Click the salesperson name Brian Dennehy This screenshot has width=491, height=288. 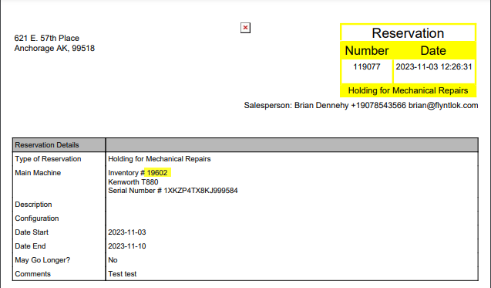click(x=321, y=106)
